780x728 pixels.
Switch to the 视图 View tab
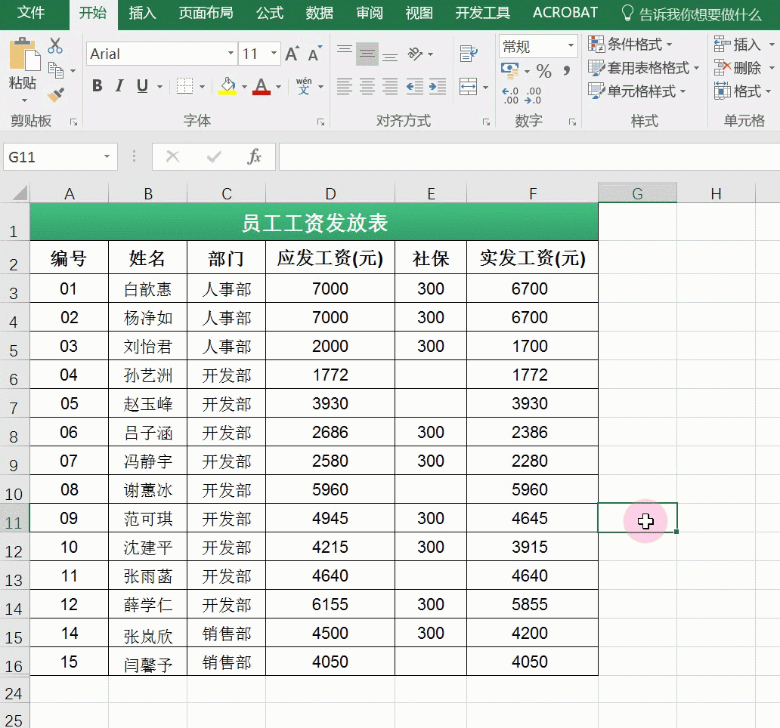[x=419, y=12]
